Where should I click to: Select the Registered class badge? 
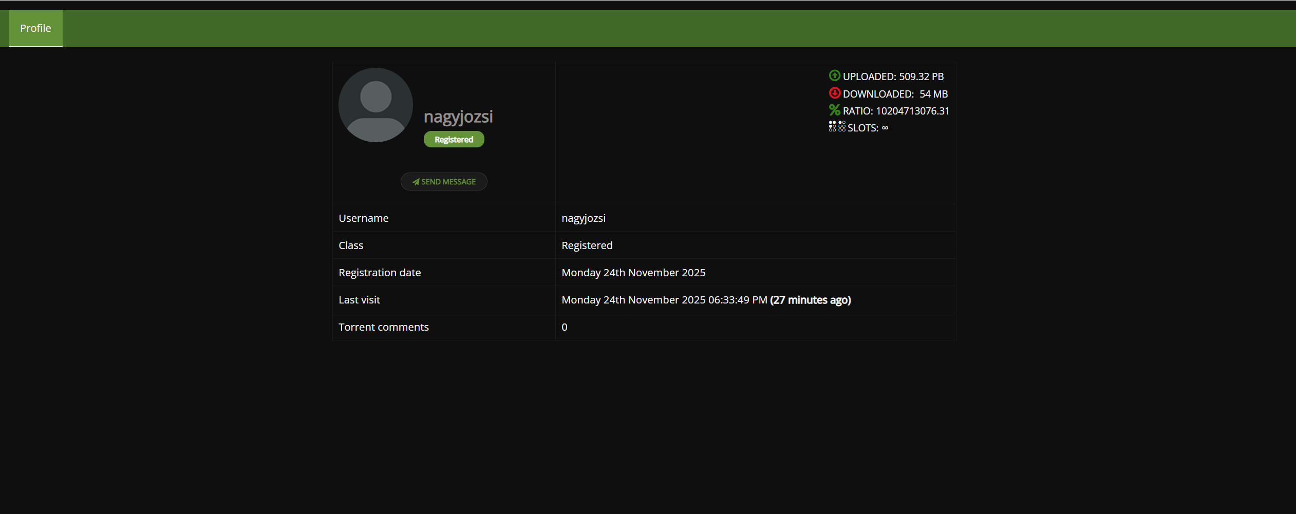coord(454,139)
